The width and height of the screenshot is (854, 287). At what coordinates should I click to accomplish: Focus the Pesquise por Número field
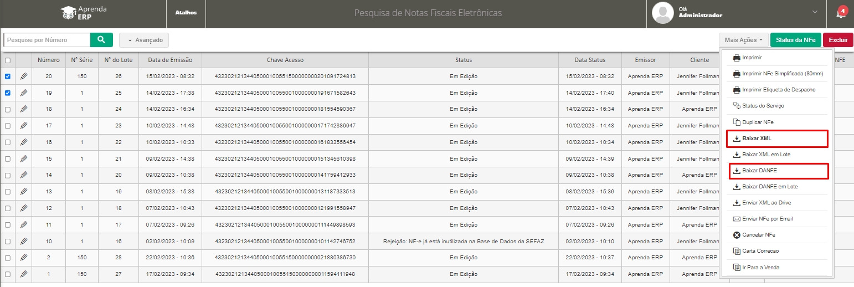point(47,40)
